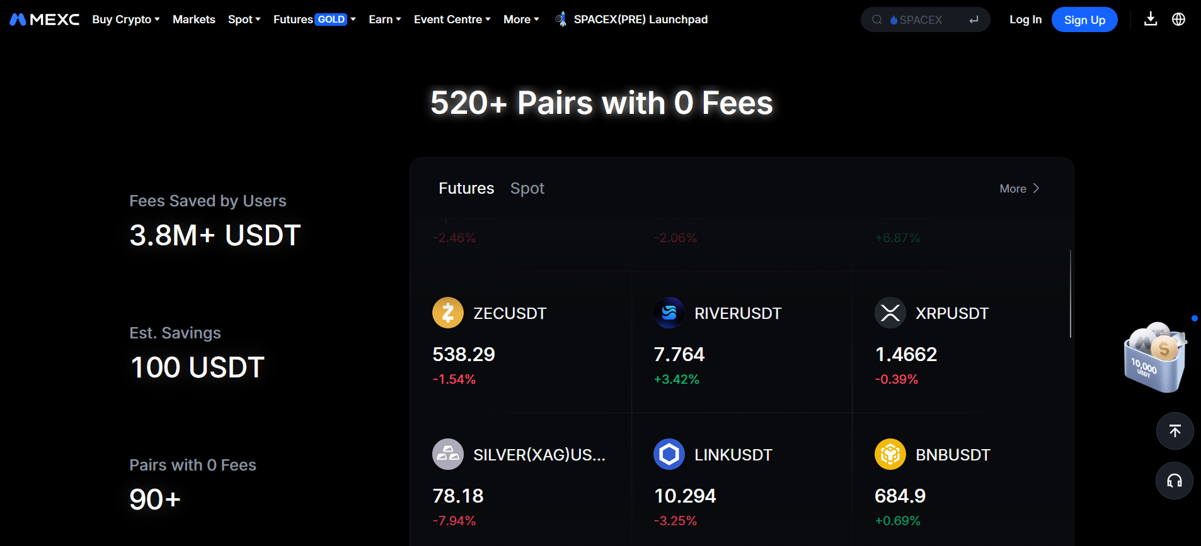Viewport: 1201px width, 546px height.
Task: Open the 10,000 USDT reward box
Action: point(1156,357)
